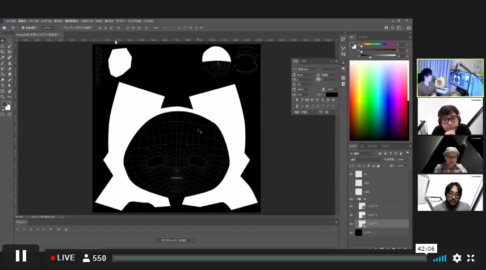Screen dimensions: 486x270
Task: Click the layer lock all icon
Action: 378,166
